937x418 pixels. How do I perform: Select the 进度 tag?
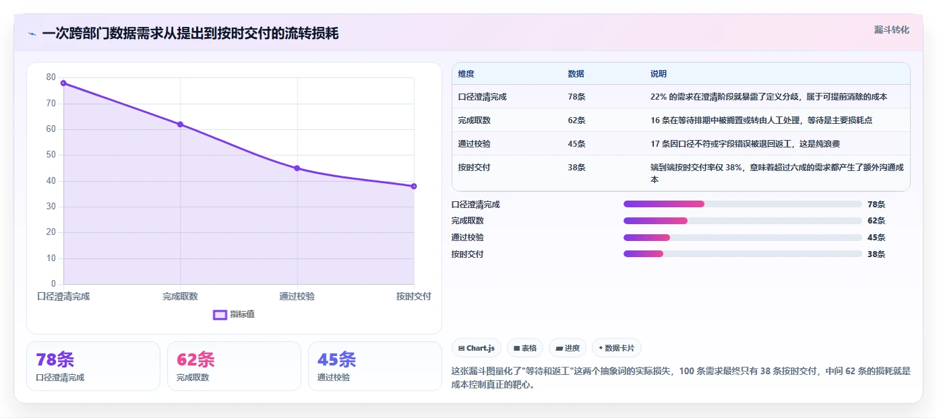(568, 348)
